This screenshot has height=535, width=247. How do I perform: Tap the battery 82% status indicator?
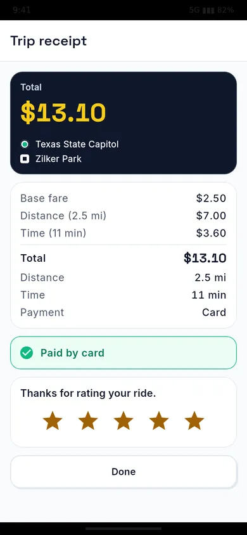(225, 10)
